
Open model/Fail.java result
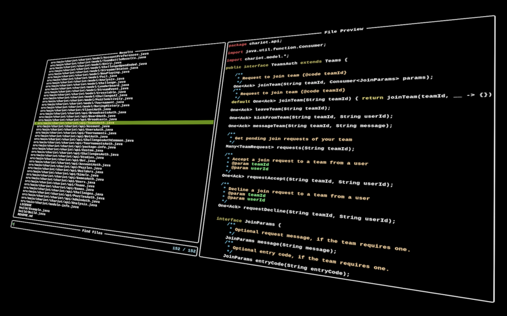82,78
